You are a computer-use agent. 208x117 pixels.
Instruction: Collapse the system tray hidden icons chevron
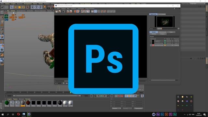[x=185, y=114]
